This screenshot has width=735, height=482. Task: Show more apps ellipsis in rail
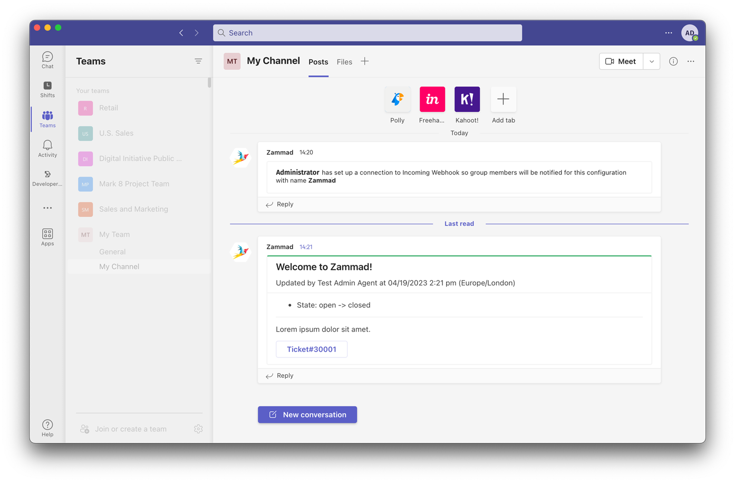coord(47,208)
